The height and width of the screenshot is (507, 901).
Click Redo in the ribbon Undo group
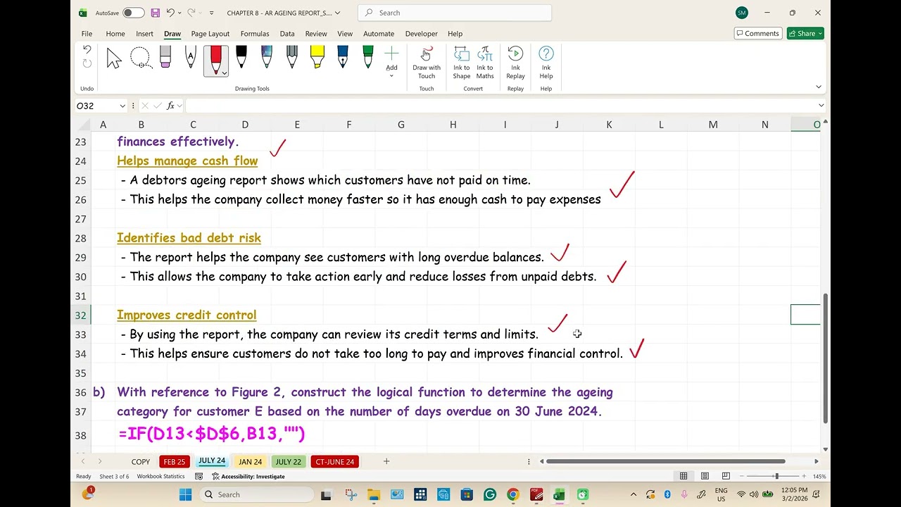pyautogui.click(x=87, y=63)
